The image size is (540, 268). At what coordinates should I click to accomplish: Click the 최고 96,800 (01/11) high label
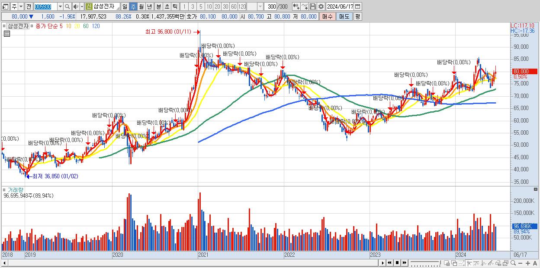pyautogui.click(x=168, y=32)
